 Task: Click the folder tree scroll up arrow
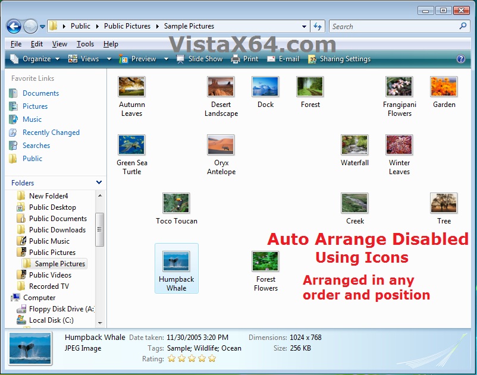tap(100, 196)
